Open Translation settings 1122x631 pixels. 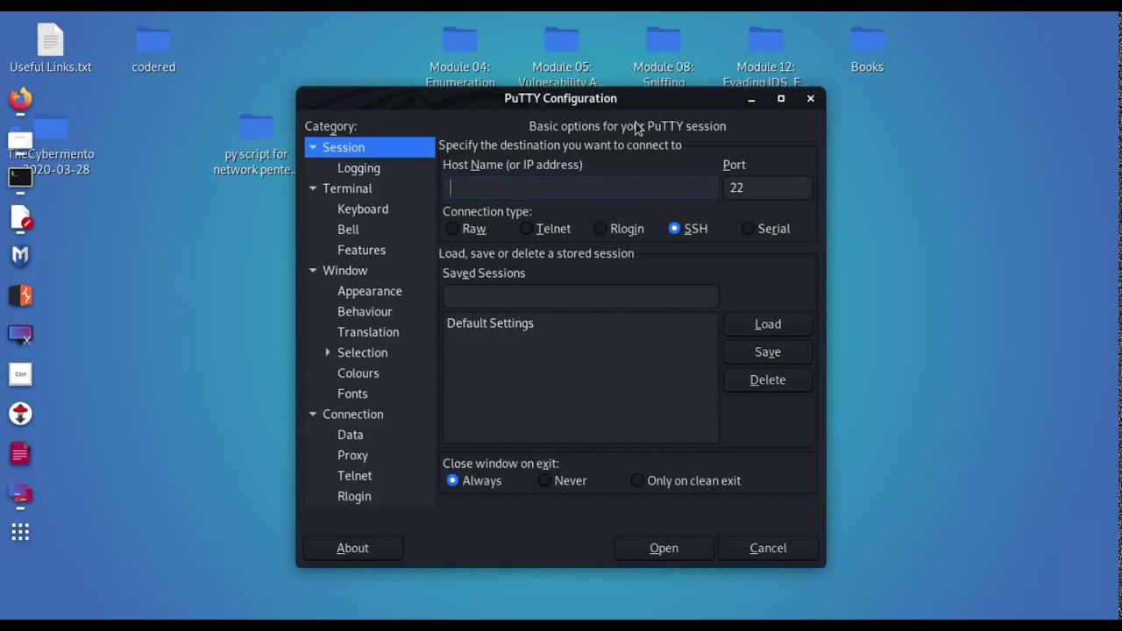tap(368, 332)
